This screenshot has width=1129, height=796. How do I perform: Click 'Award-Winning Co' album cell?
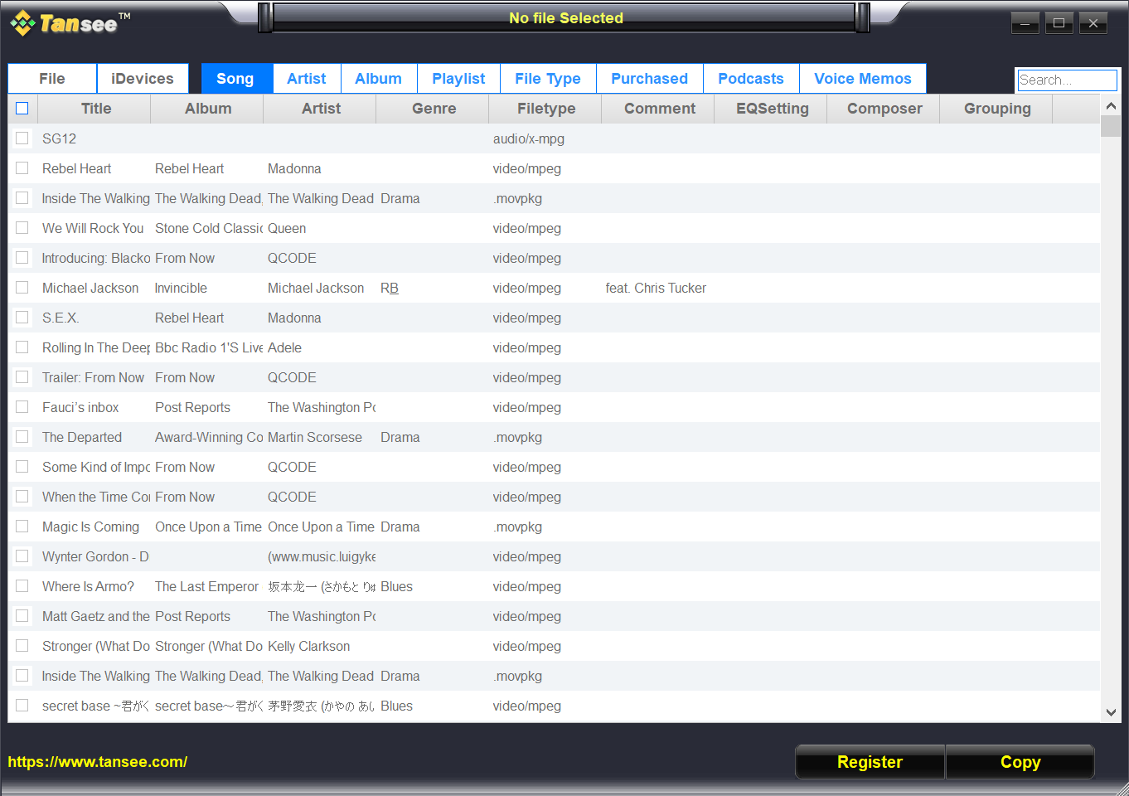pos(208,437)
